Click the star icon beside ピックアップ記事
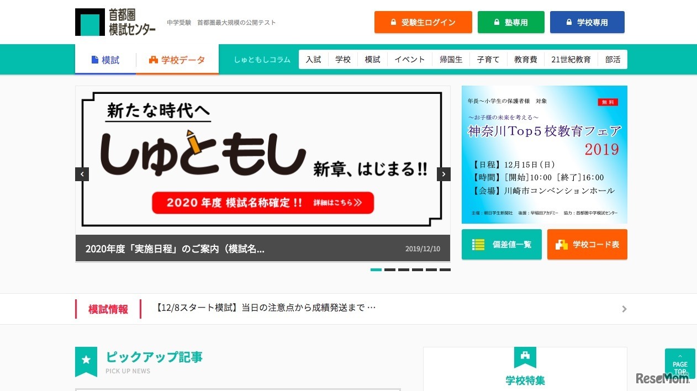 [86, 359]
